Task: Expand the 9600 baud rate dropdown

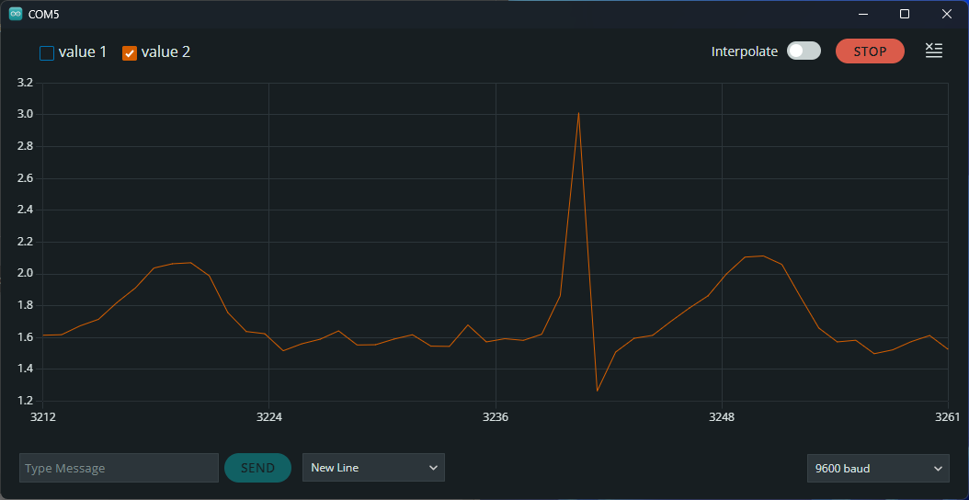Action: [x=878, y=468]
